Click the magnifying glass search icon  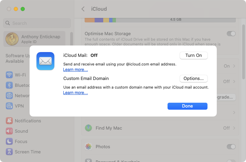coord(8,23)
